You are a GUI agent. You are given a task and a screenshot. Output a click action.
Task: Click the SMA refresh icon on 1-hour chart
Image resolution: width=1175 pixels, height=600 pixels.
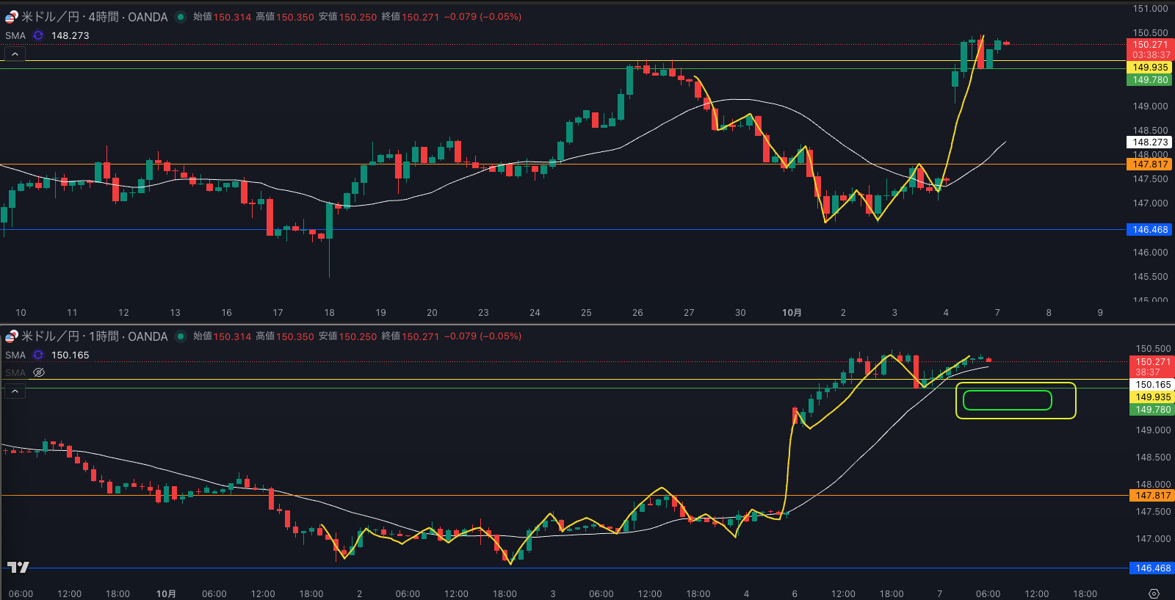coord(38,355)
